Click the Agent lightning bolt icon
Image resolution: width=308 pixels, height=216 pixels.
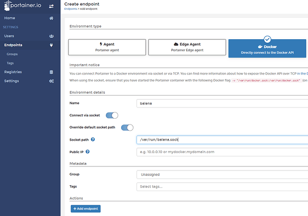(101, 44)
